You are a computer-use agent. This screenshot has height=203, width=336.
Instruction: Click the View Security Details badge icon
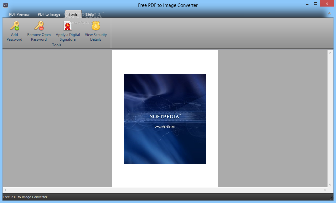click(x=96, y=26)
